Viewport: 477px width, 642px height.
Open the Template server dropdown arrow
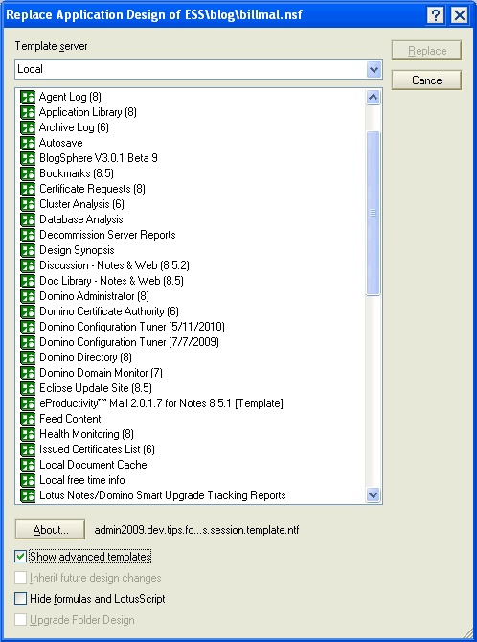(374, 70)
